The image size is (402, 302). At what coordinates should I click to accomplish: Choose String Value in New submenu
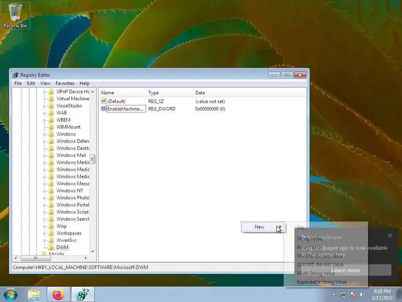(x=309, y=239)
